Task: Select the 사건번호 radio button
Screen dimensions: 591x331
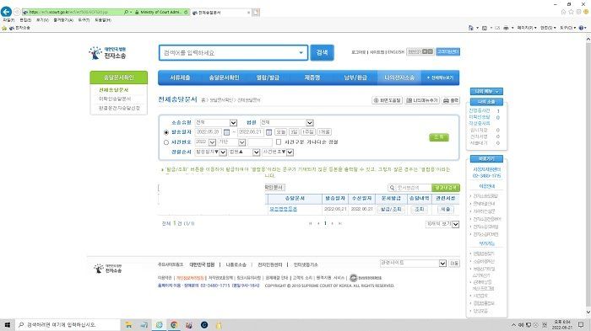Action: (166, 142)
